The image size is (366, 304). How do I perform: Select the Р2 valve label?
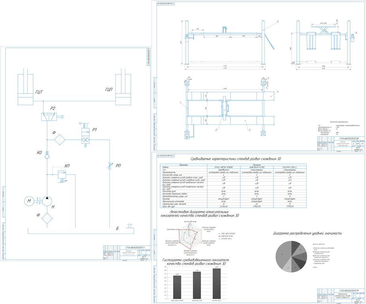click(53, 108)
